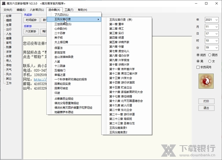Click the yin-yang bagua icon button
The width and height of the screenshot is (222, 160).
click(206, 81)
